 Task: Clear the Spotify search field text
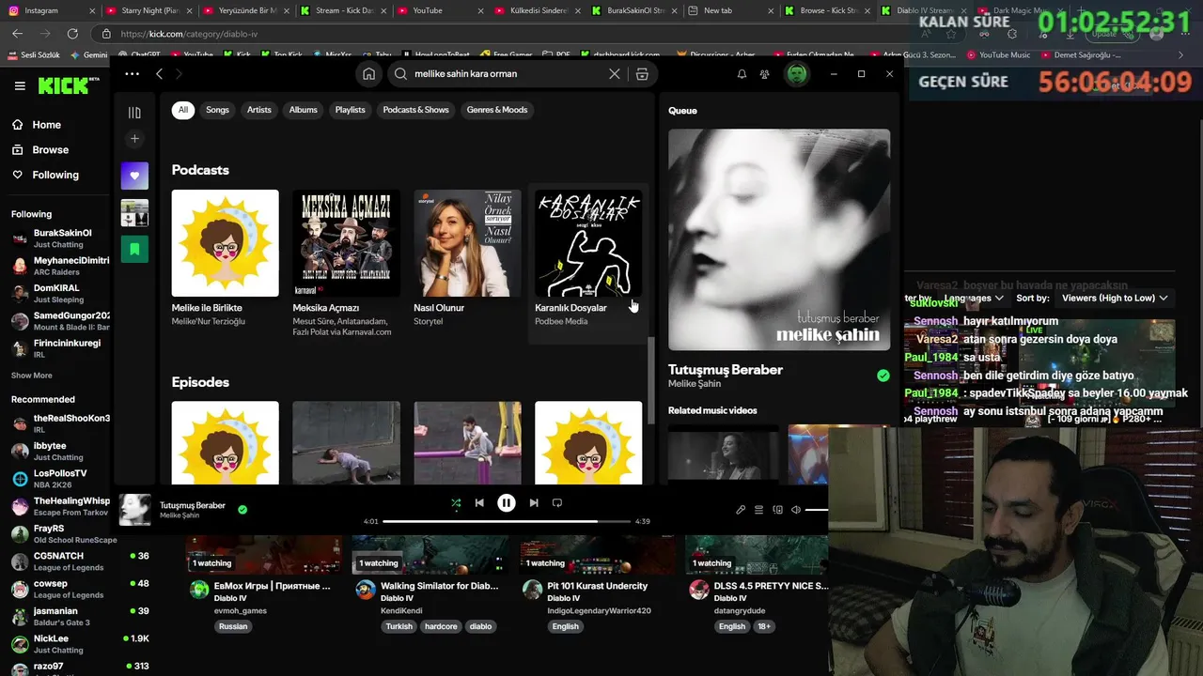615,73
